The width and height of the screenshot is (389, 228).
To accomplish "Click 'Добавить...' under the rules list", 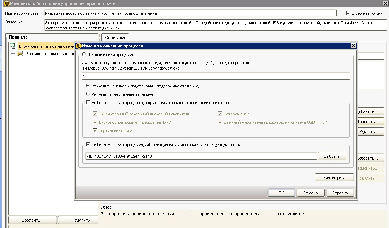I will click(33, 220).
